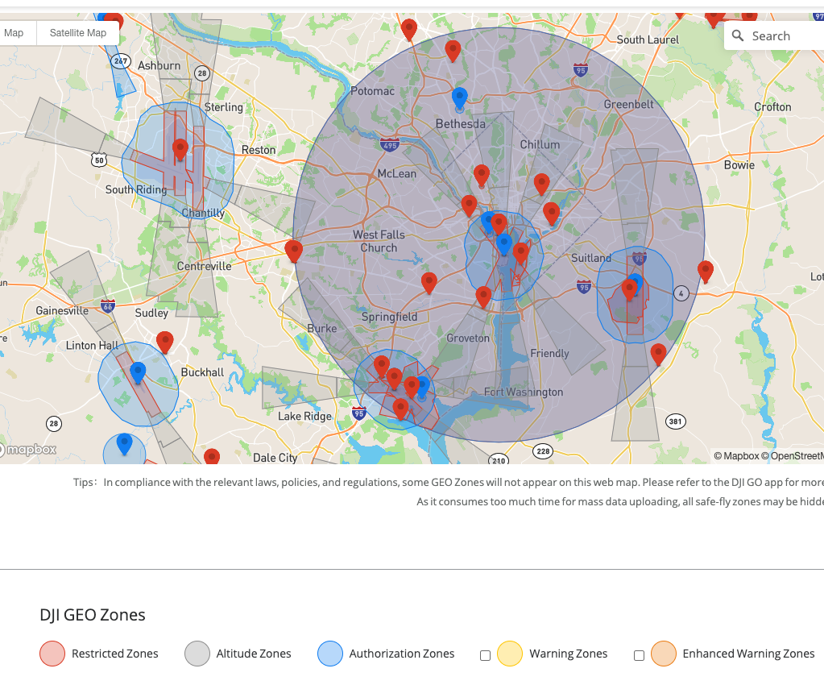Select the blue pin south of Linton Hall

pyautogui.click(x=138, y=372)
